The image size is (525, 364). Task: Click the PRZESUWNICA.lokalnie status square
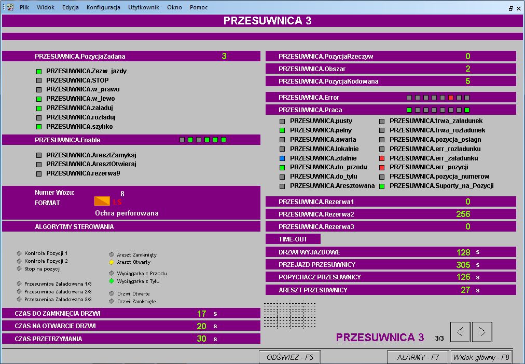[x=282, y=149]
